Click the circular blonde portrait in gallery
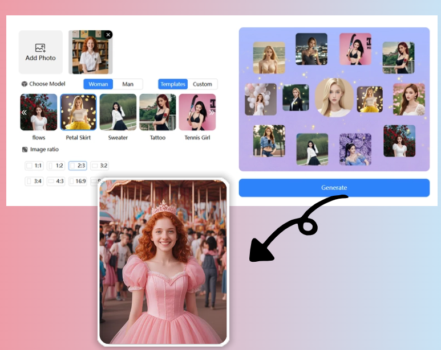441x350 pixels. coord(334,97)
